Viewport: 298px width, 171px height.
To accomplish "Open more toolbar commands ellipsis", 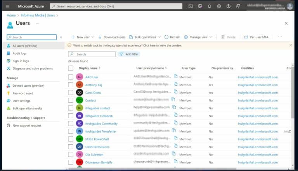I will tap(280, 37).
